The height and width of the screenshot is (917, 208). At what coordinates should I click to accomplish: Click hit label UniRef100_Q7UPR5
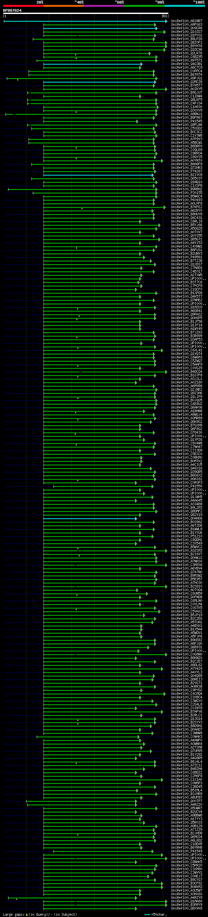(186, 751)
